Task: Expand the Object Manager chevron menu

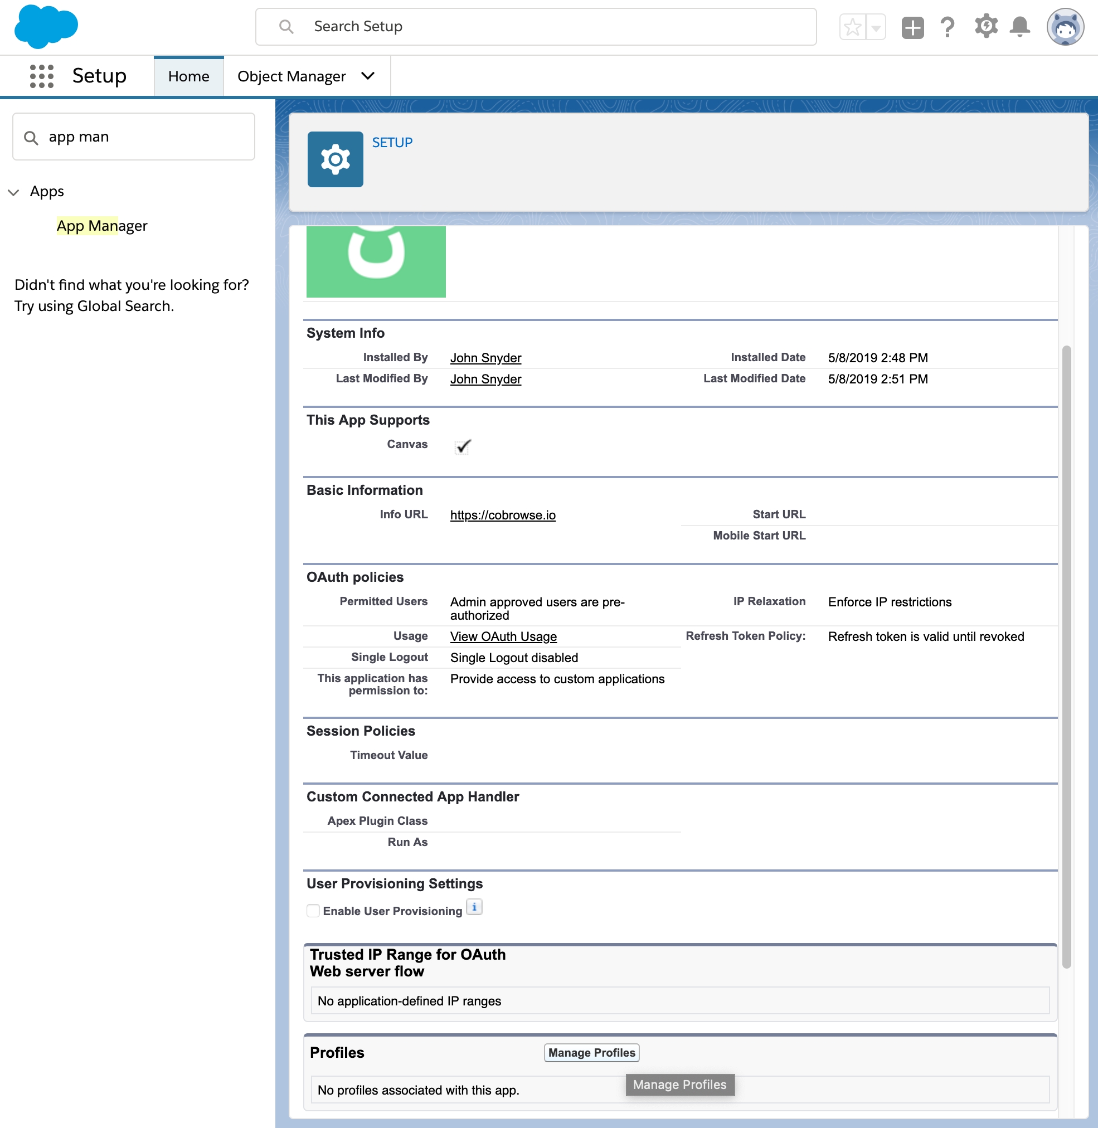Action: [368, 76]
